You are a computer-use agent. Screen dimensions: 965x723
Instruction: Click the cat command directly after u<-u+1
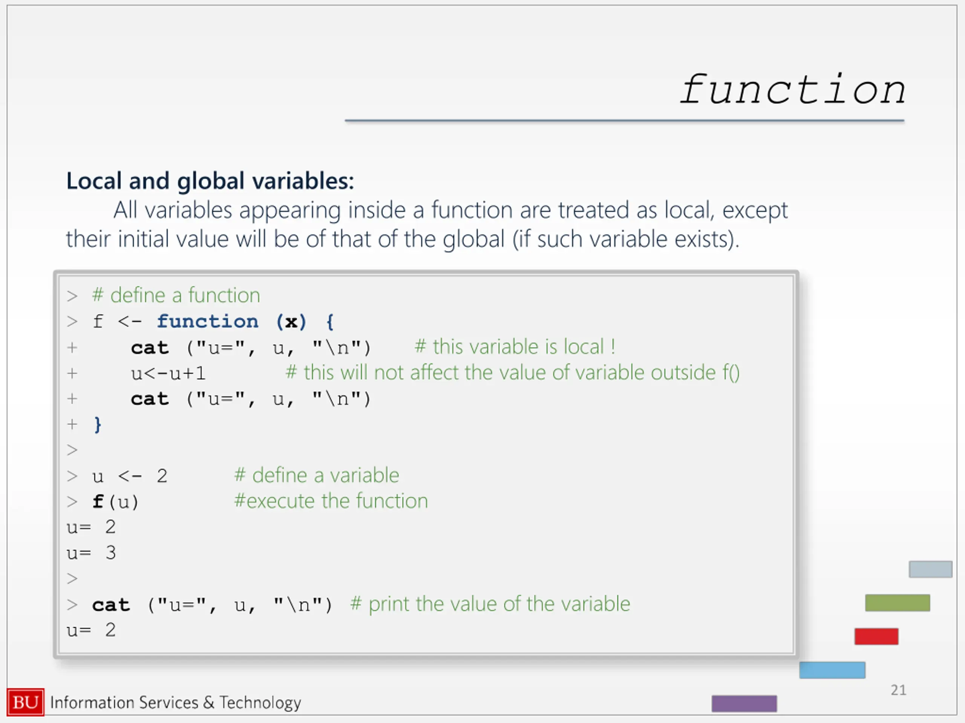click(251, 399)
